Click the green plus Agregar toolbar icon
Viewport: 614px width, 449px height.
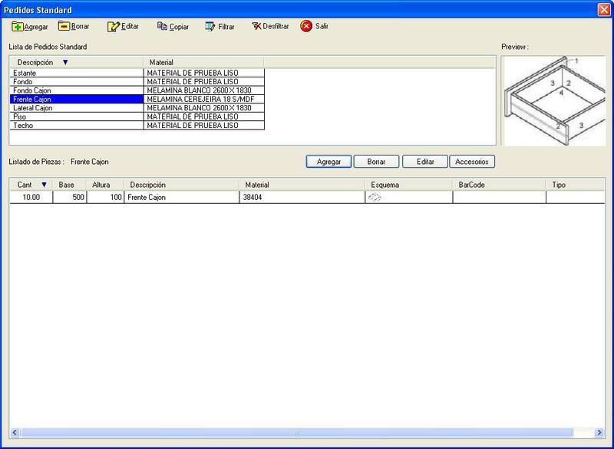click(x=17, y=27)
